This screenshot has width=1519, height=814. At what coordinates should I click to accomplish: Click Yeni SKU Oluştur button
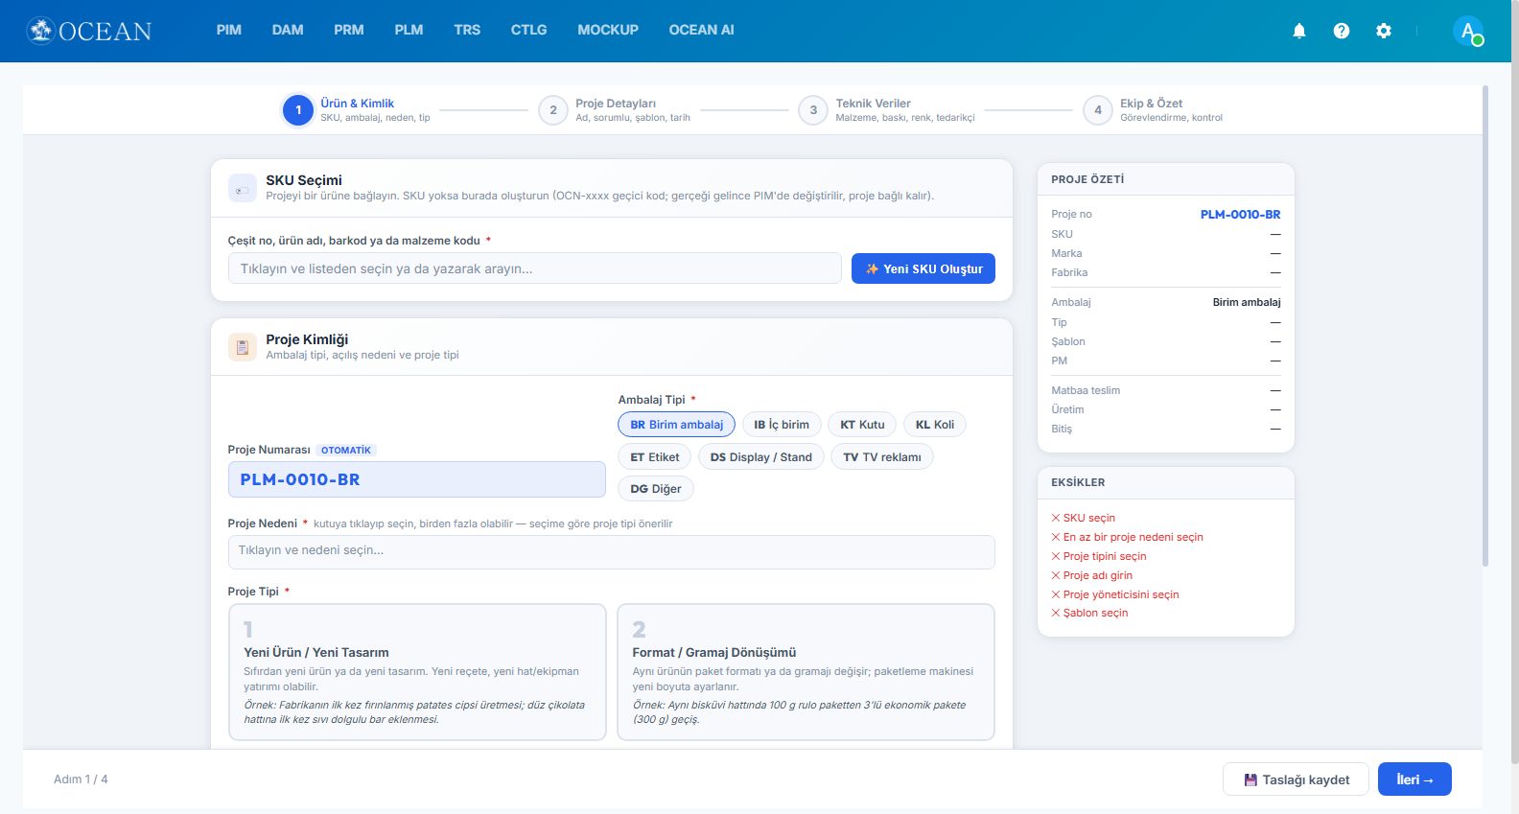[x=923, y=268]
